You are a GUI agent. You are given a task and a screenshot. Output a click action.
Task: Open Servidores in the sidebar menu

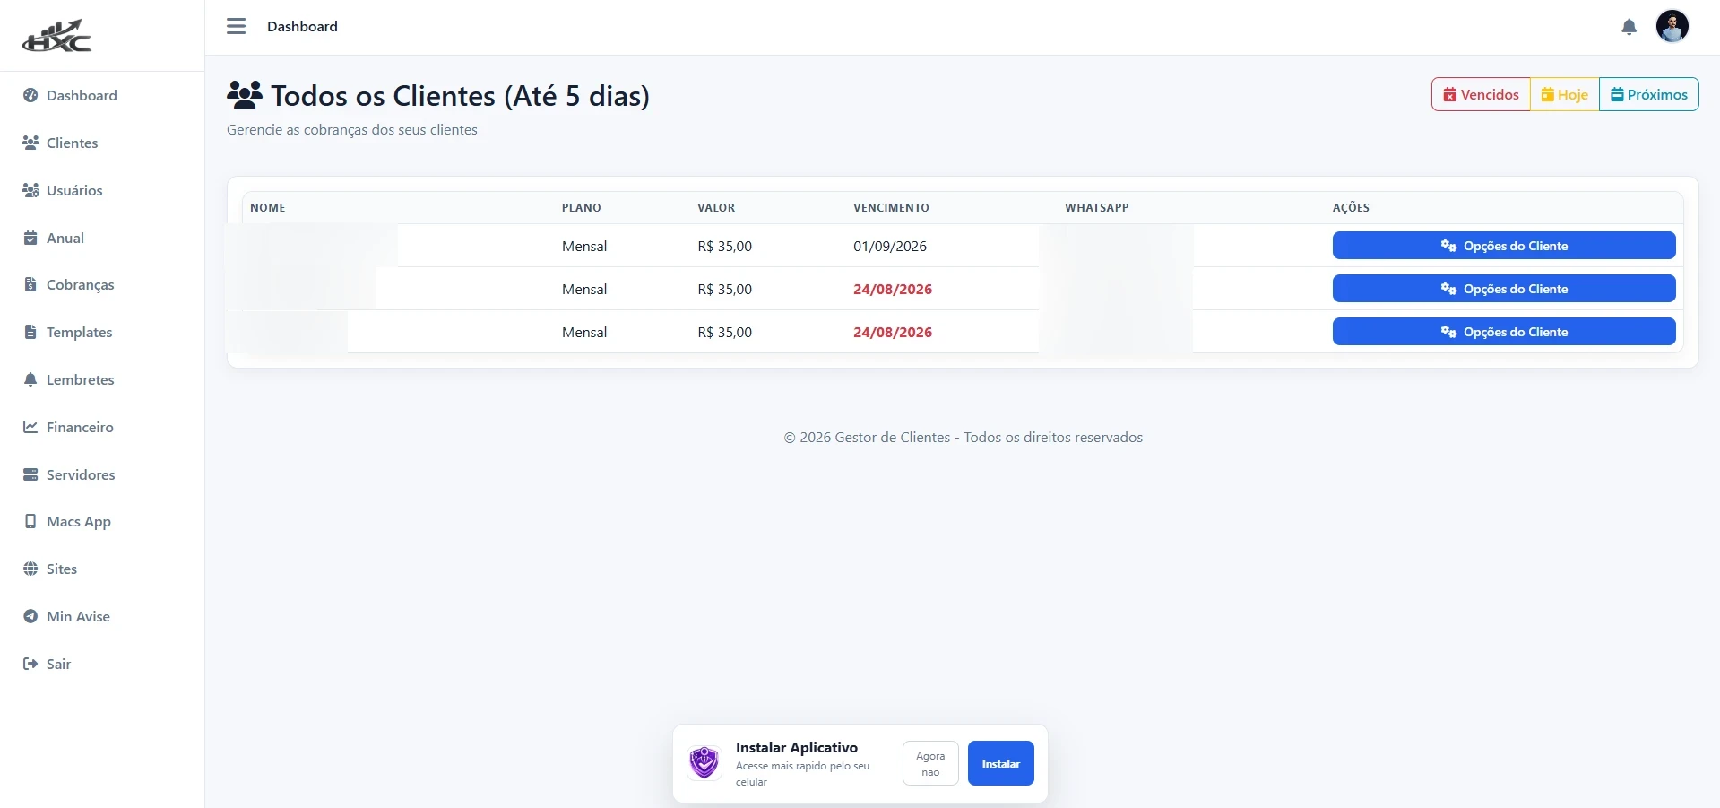pyautogui.click(x=81, y=474)
